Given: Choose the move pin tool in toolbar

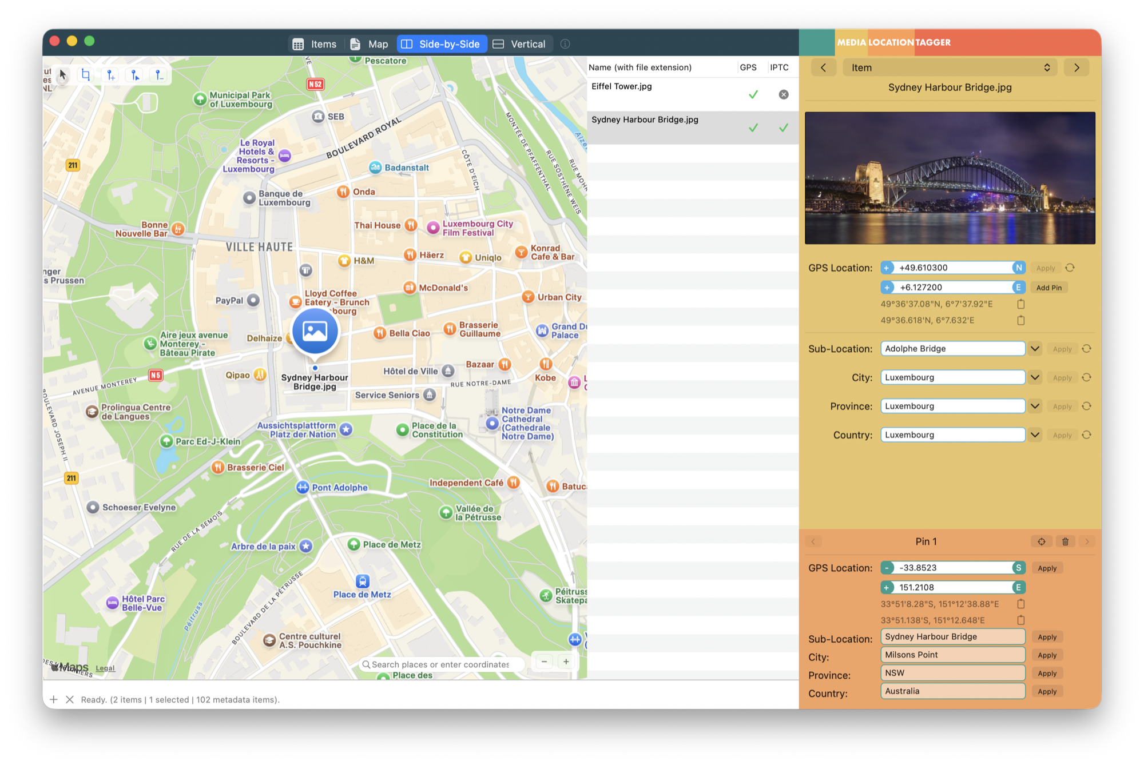Looking at the screenshot, I should [x=135, y=75].
